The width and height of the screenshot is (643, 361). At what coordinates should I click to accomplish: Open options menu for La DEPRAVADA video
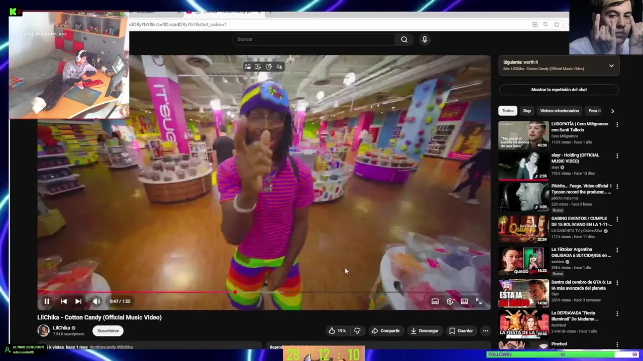[617, 314]
